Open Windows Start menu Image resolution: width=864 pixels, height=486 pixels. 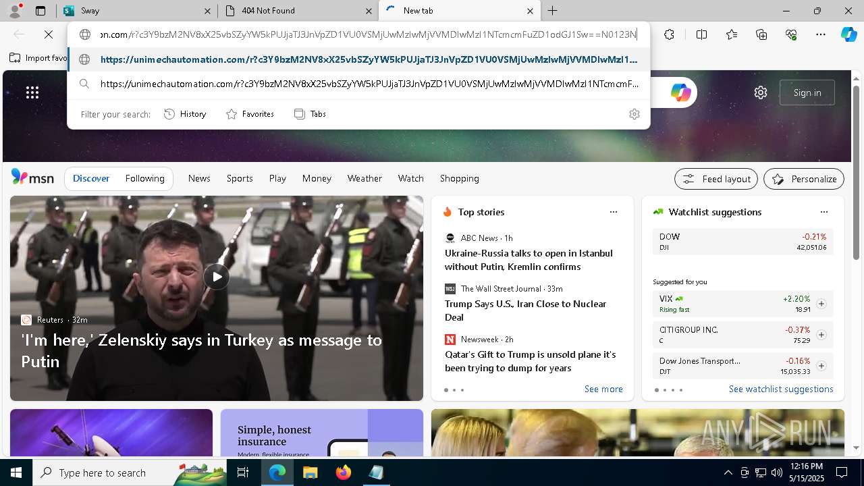[16, 473]
